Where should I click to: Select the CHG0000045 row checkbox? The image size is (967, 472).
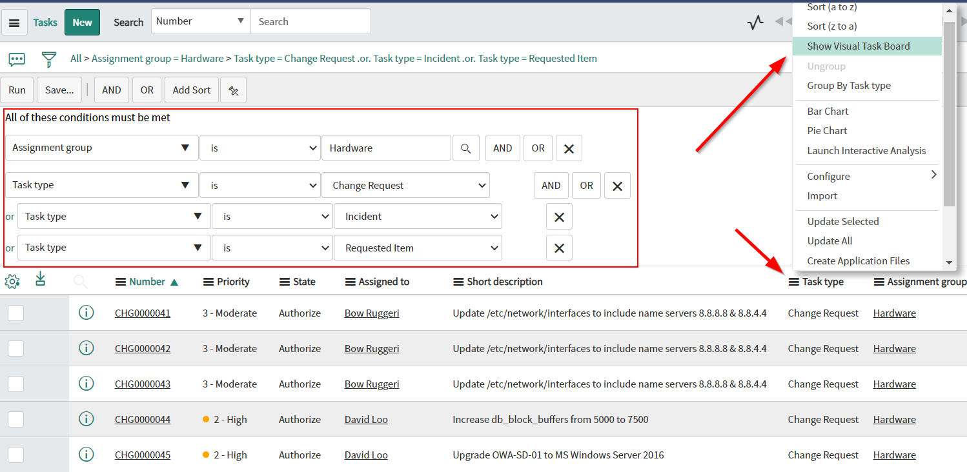click(x=15, y=455)
